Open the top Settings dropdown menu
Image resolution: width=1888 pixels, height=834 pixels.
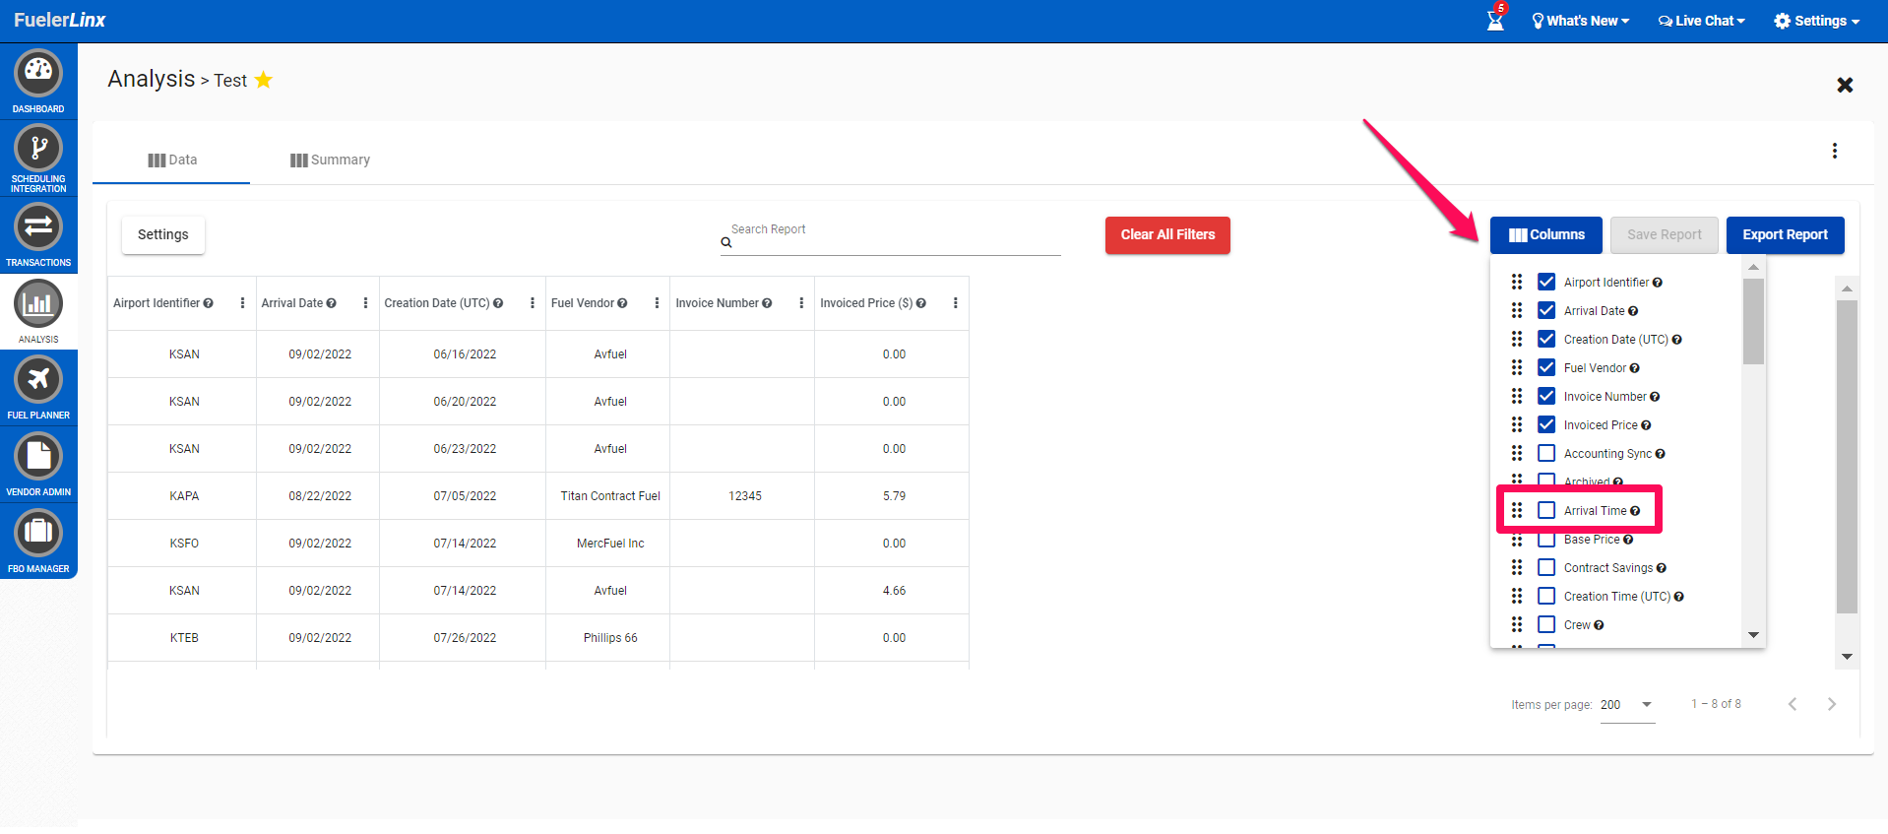[1816, 21]
